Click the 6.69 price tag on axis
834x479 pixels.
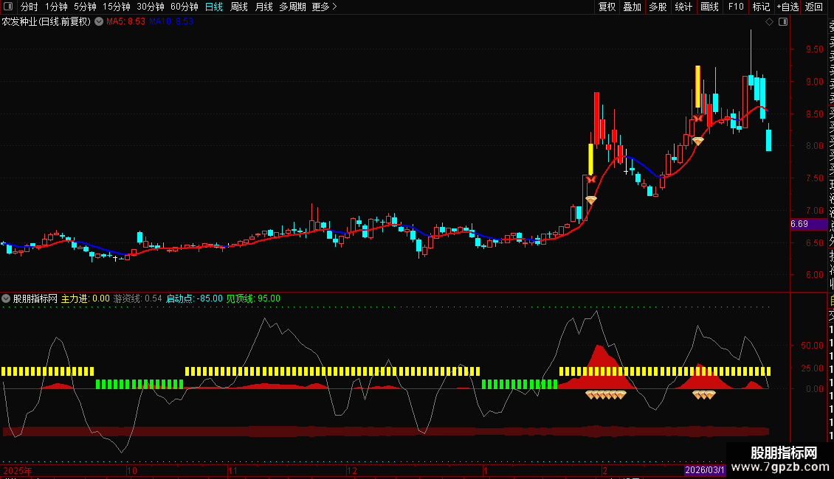point(809,224)
